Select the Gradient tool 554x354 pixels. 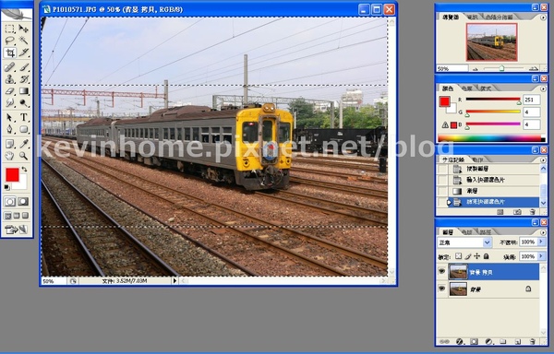(x=23, y=91)
